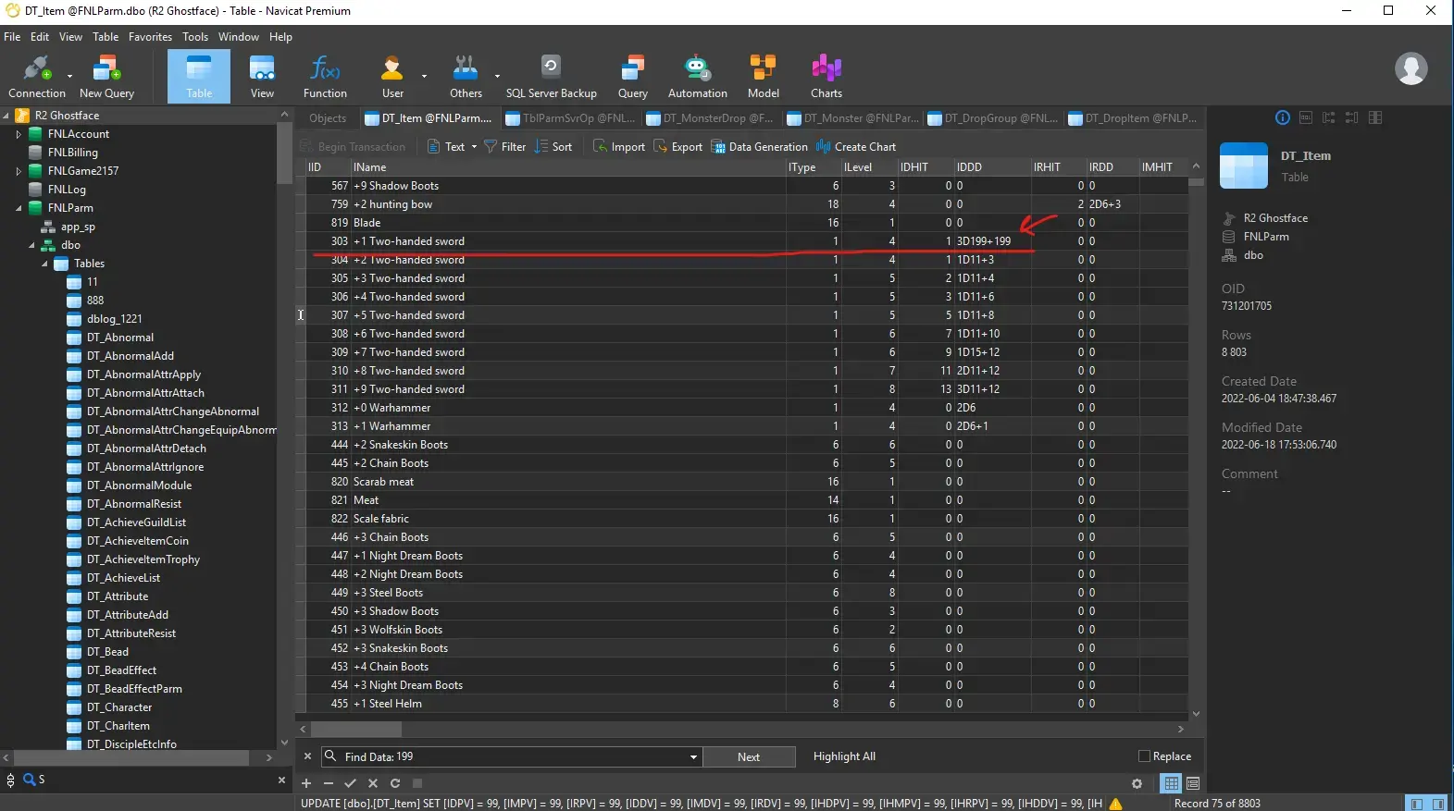Expand the FNLAccount database node
This screenshot has height=811, width=1454.
[x=19, y=134]
